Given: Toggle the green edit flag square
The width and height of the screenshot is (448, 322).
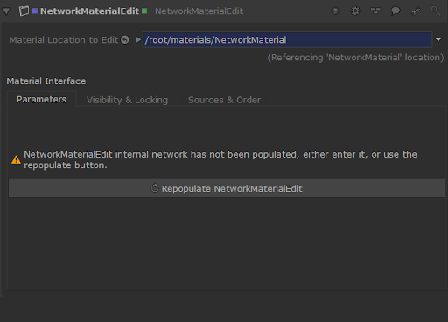Looking at the screenshot, I should 144,11.
